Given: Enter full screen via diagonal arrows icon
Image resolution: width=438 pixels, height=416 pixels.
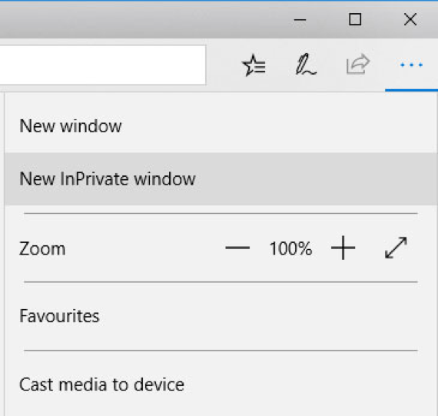Looking at the screenshot, I should (x=396, y=248).
